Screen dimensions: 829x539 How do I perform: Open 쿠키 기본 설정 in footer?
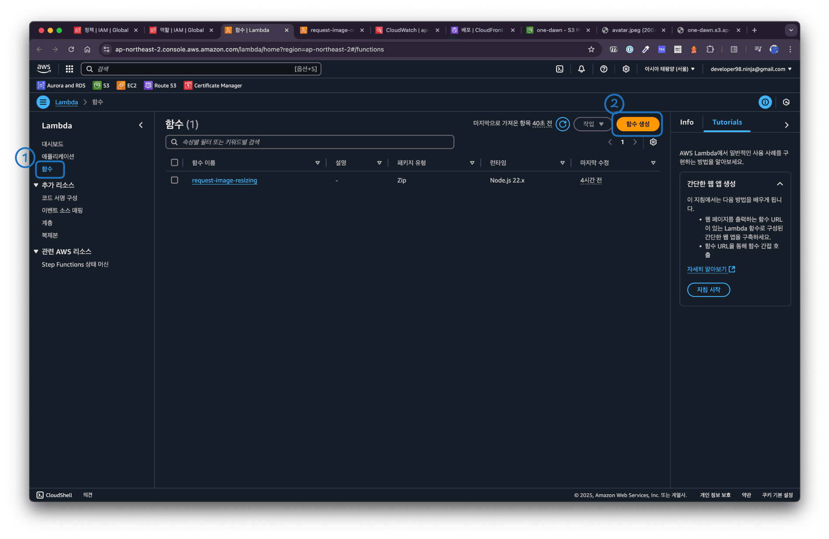[777, 495]
